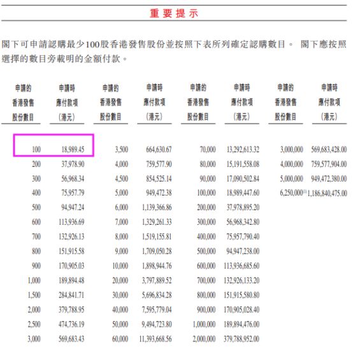Select the 70,000 shares entry
The width and height of the screenshot is (353, 349).
[x=208, y=150]
